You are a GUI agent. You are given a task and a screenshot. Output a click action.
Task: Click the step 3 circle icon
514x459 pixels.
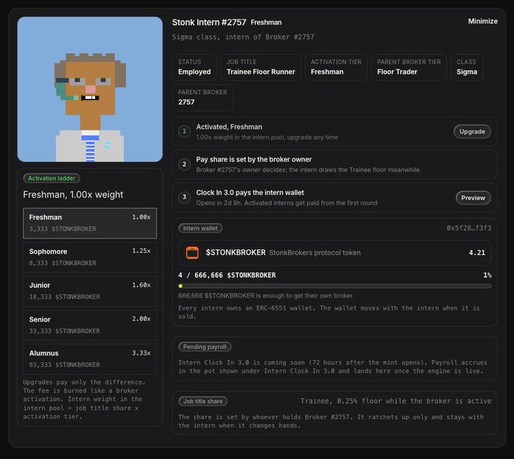184,197
